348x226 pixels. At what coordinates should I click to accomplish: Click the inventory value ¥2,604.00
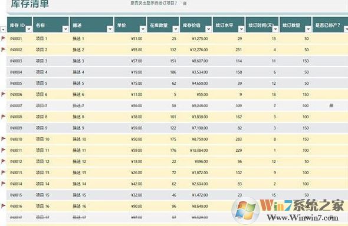(200, 184)
